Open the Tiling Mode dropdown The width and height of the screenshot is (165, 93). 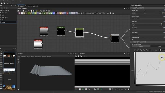[148, 35]
